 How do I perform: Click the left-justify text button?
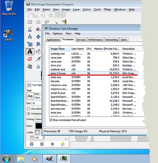pyautogui.click(x=38, y=132)
